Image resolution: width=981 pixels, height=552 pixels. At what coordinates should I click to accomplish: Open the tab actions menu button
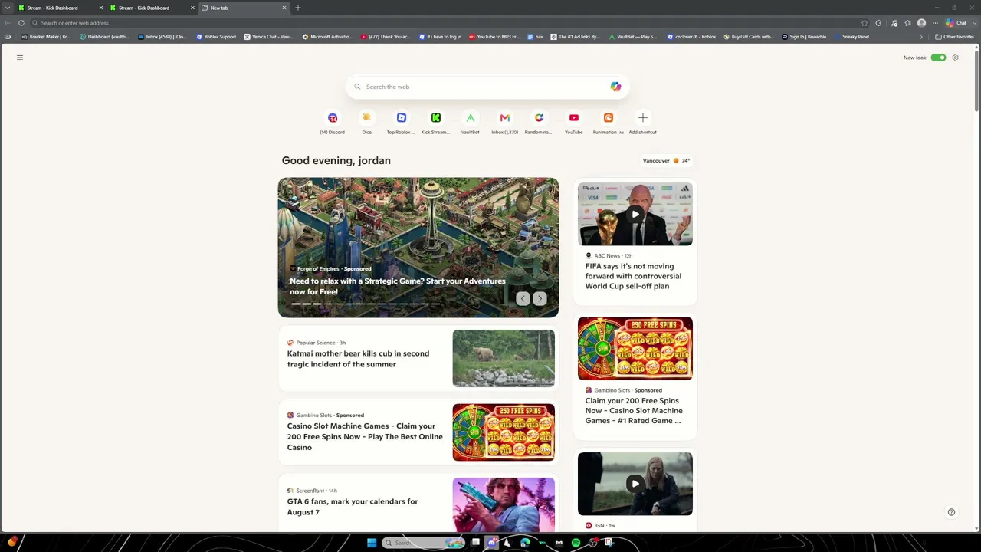tap(8, 8)
